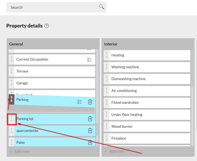Click the Air conditioning reorder handle
Image resolution: width=197 pixels, height=161 pixels.
pyautogui.click(x=107, y=91)
